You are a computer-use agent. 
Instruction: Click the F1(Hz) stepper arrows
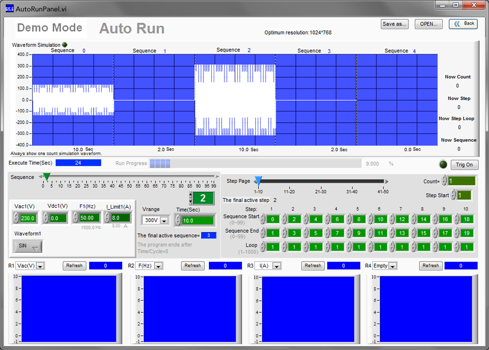pyautogui.click(x=75, y=218)
